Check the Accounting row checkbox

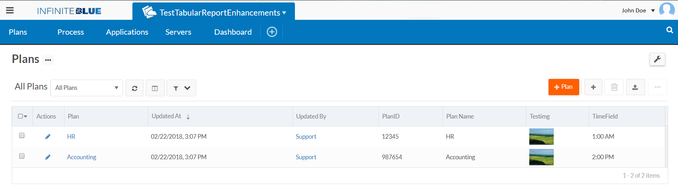tap(22, 156)
